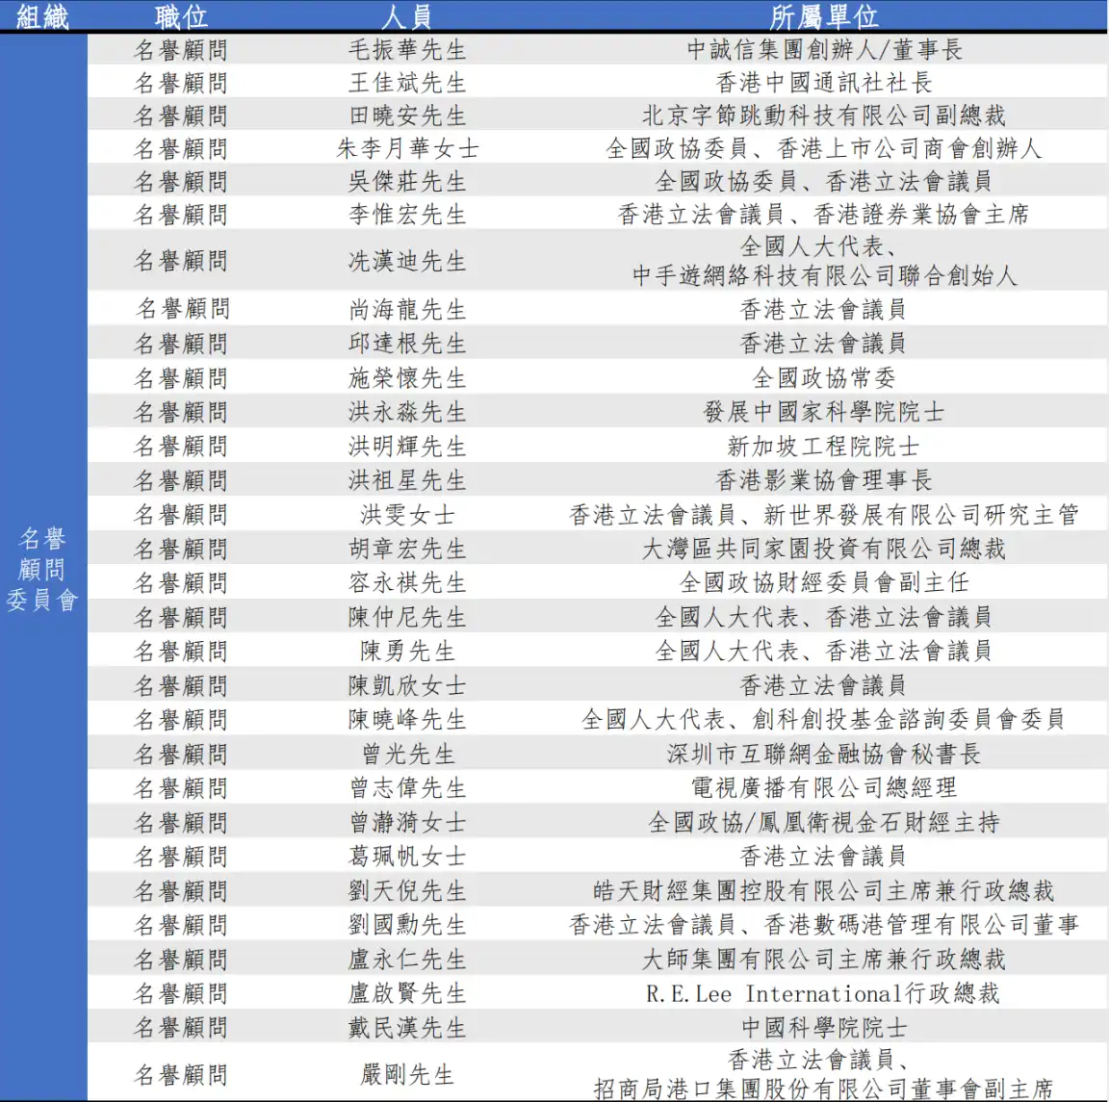The height and width of the screenshot is (1102, 1109).
Task: Select the cell mentioning 新世界發展有限公司研究主管
Action: [x=825, y=514]
